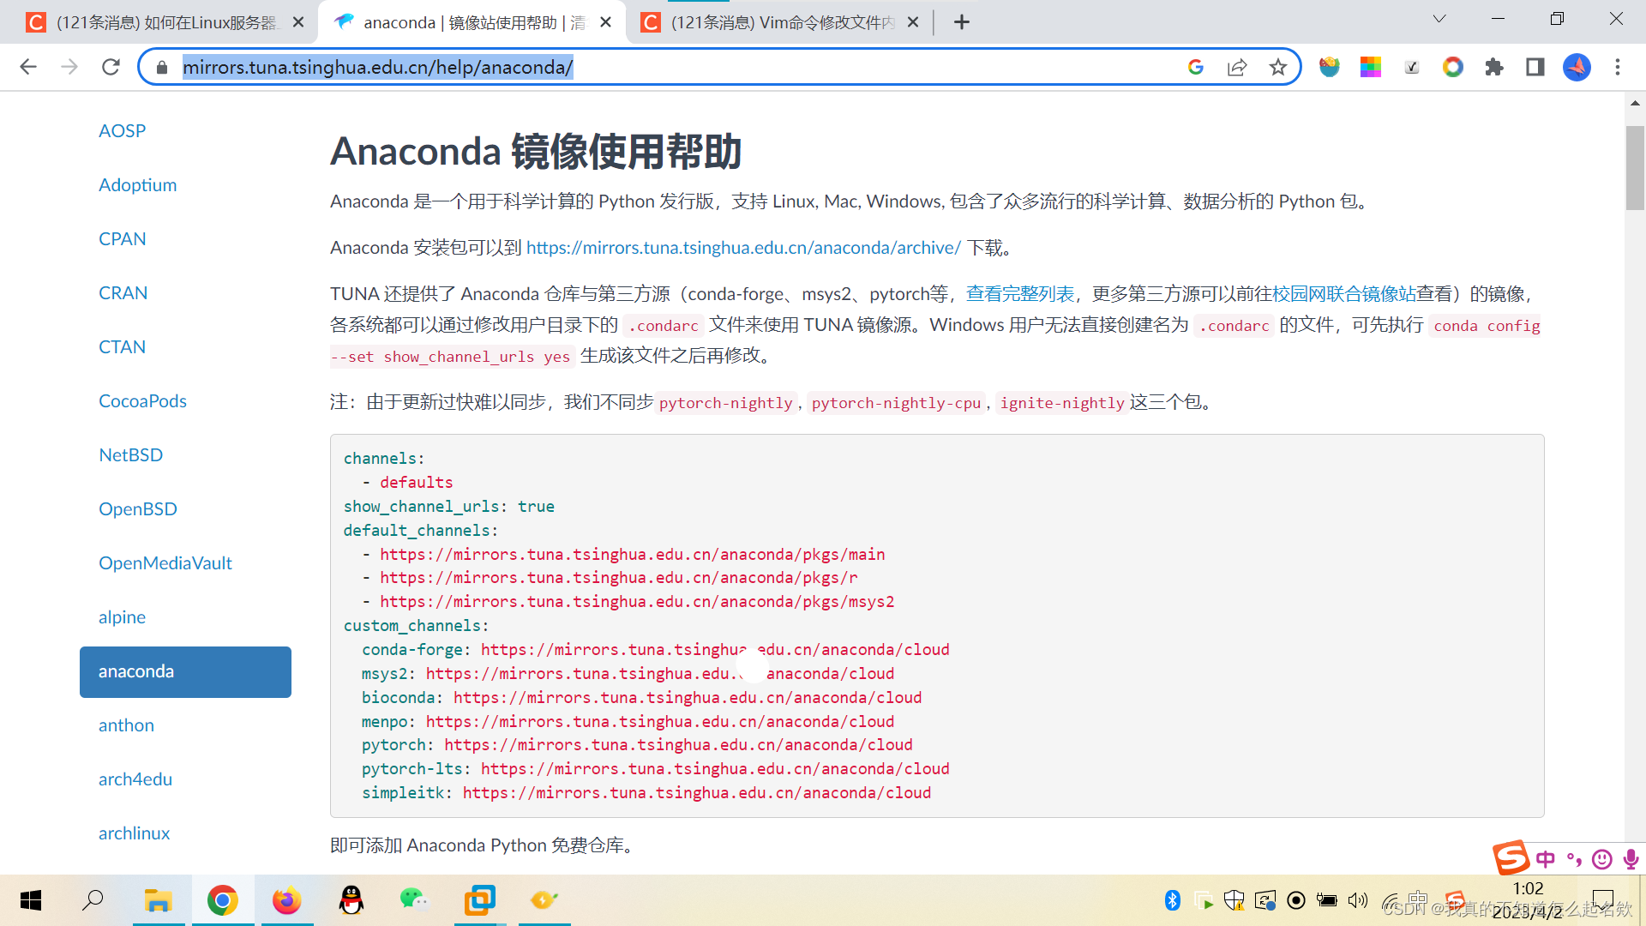
Task: Share this page via share icon
Action: point(1237,67)
